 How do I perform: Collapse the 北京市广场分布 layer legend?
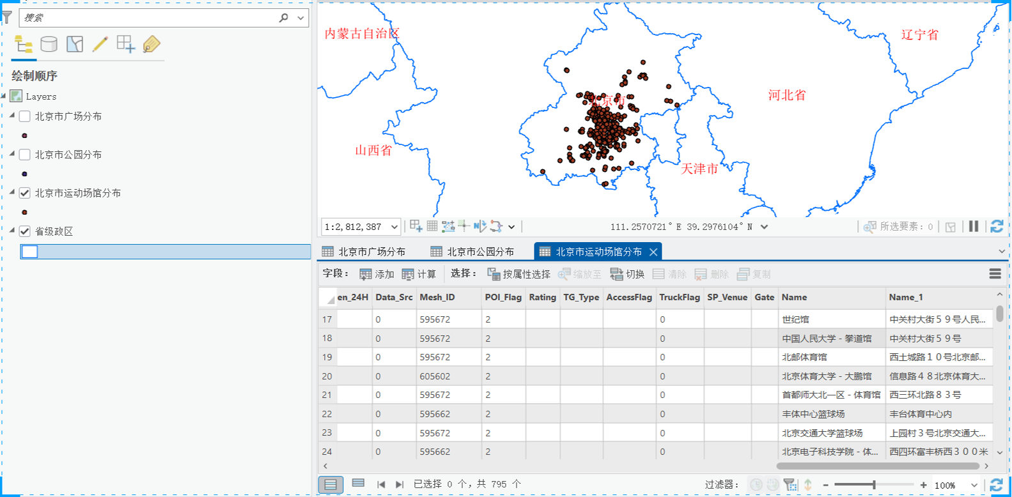(12, 116)
